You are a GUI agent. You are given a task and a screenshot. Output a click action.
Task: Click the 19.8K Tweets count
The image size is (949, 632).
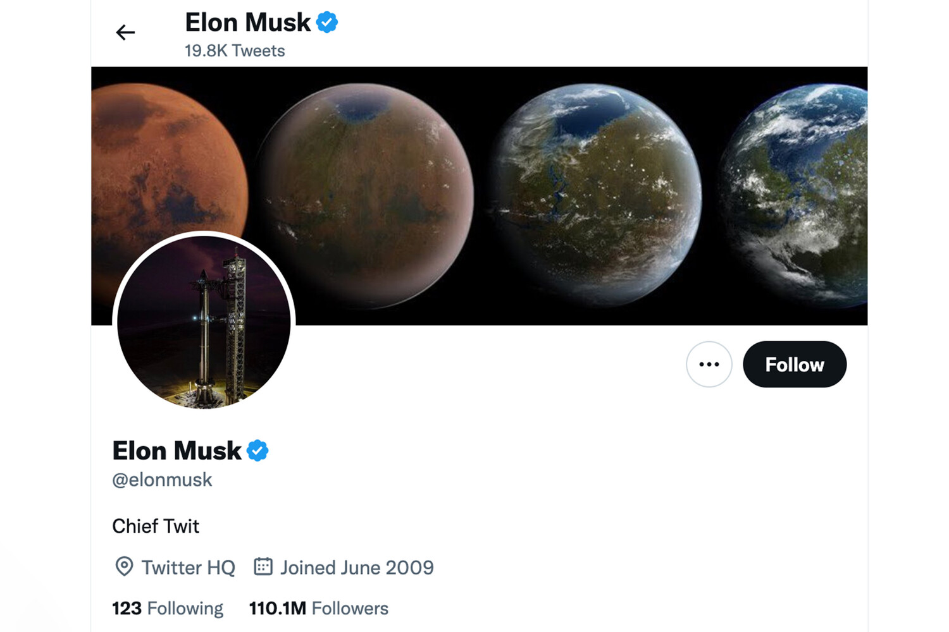pyautogui.click(x=235, y=51)
